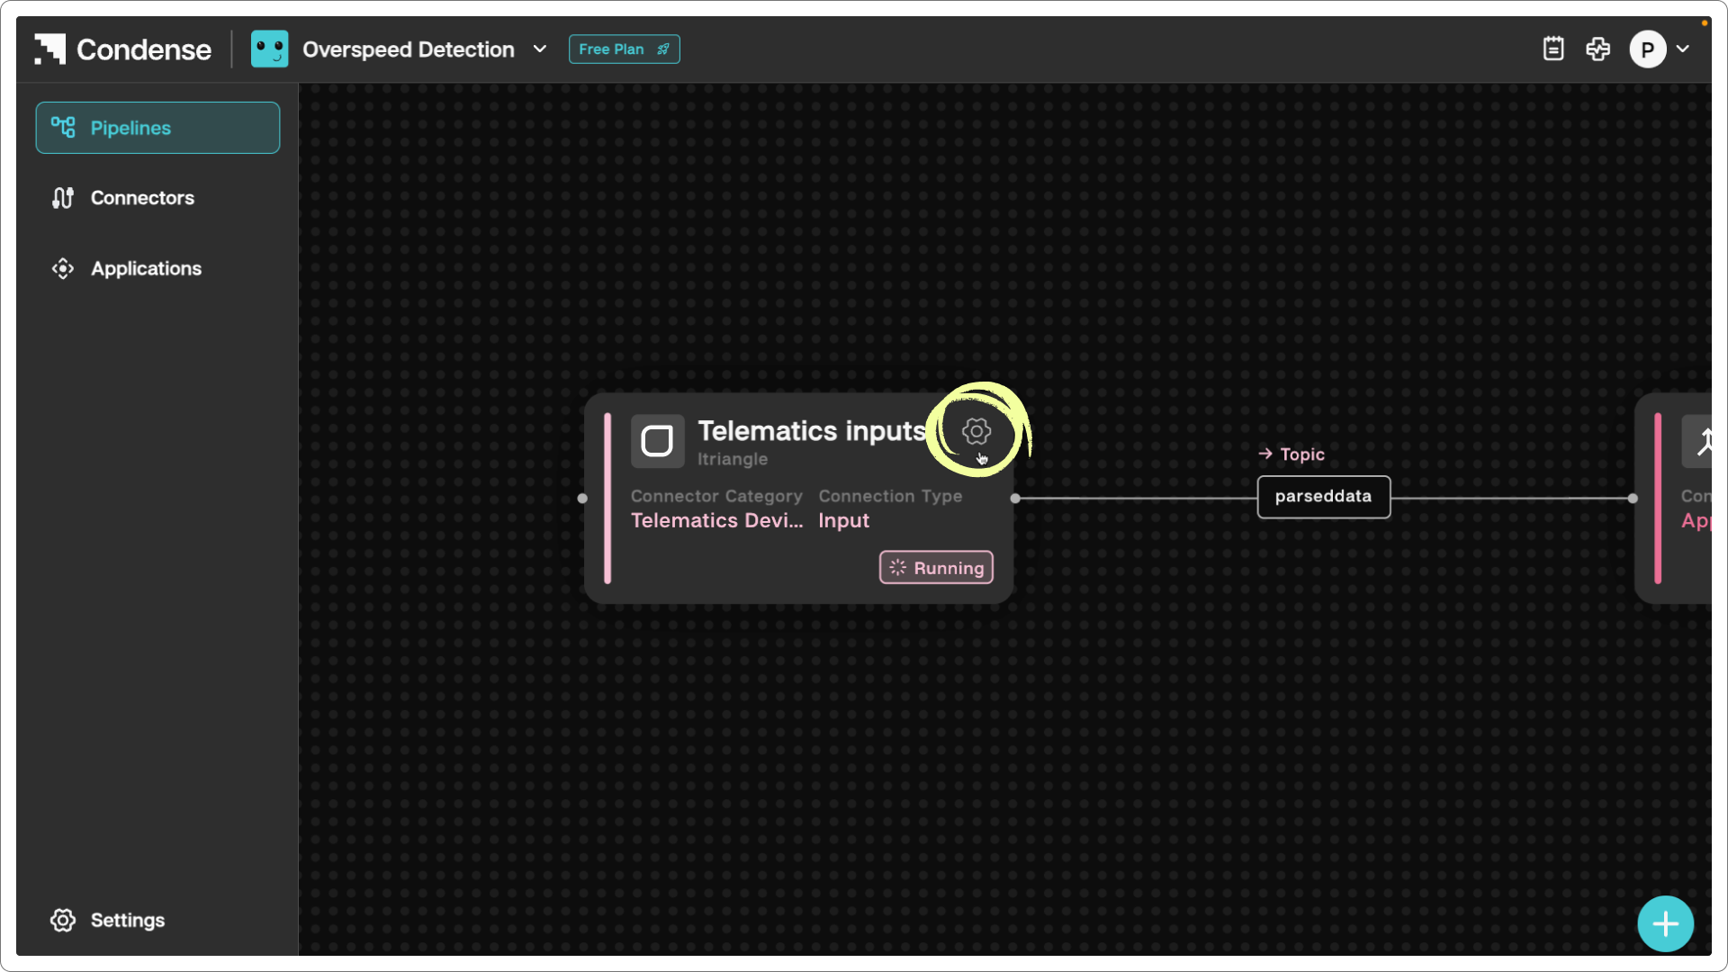Expand the profile menu chevron
Screen dimensions: 1728x972
[1683, 49]
